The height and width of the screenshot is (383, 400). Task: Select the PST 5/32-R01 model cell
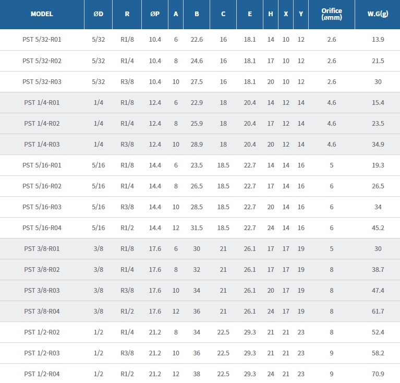coord(42,40)
